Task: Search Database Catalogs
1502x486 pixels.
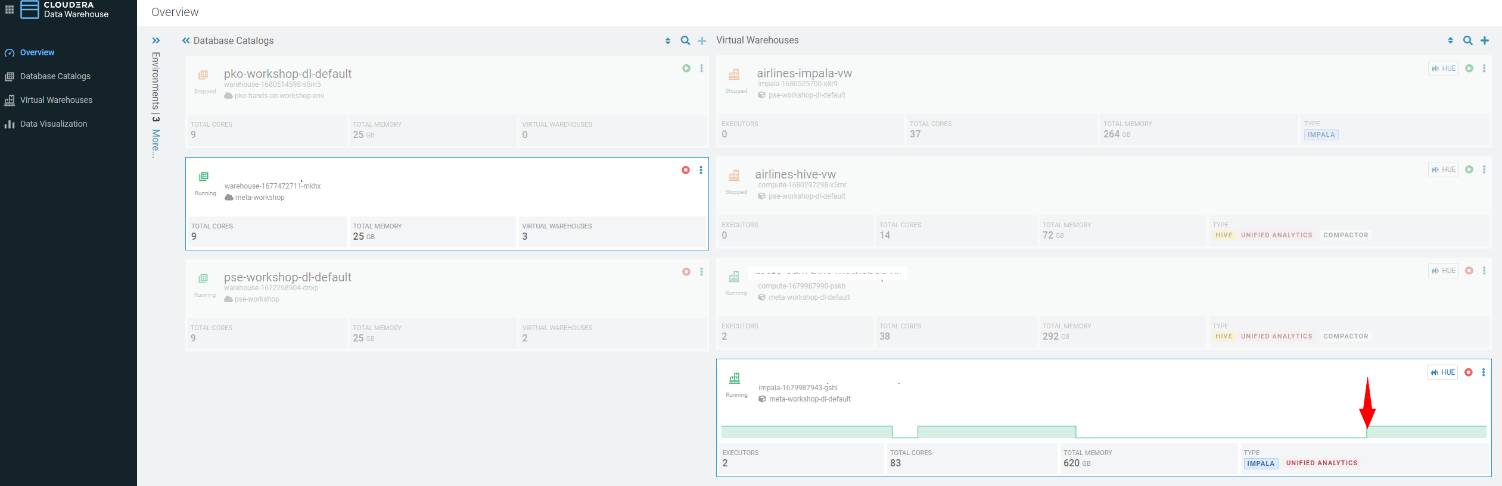Action: (x=686, y=40)
